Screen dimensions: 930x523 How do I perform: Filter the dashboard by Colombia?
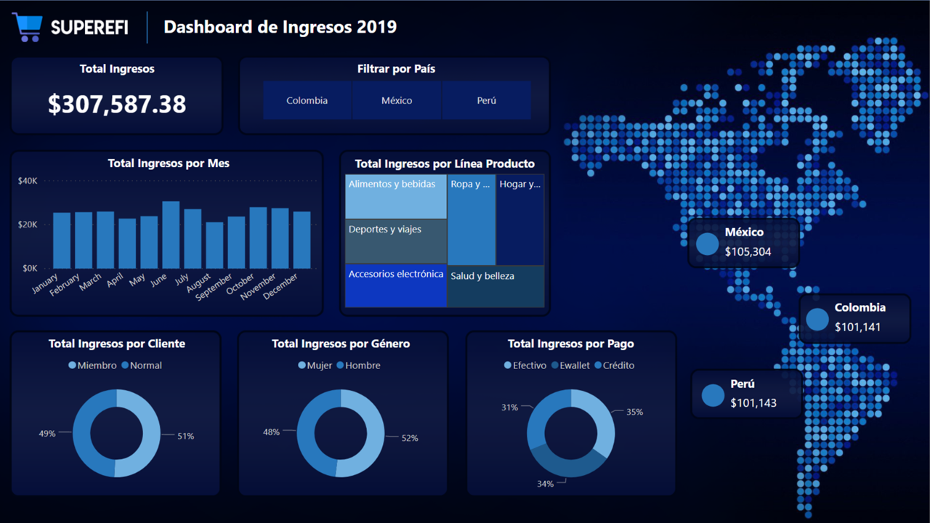pos(307,100)
